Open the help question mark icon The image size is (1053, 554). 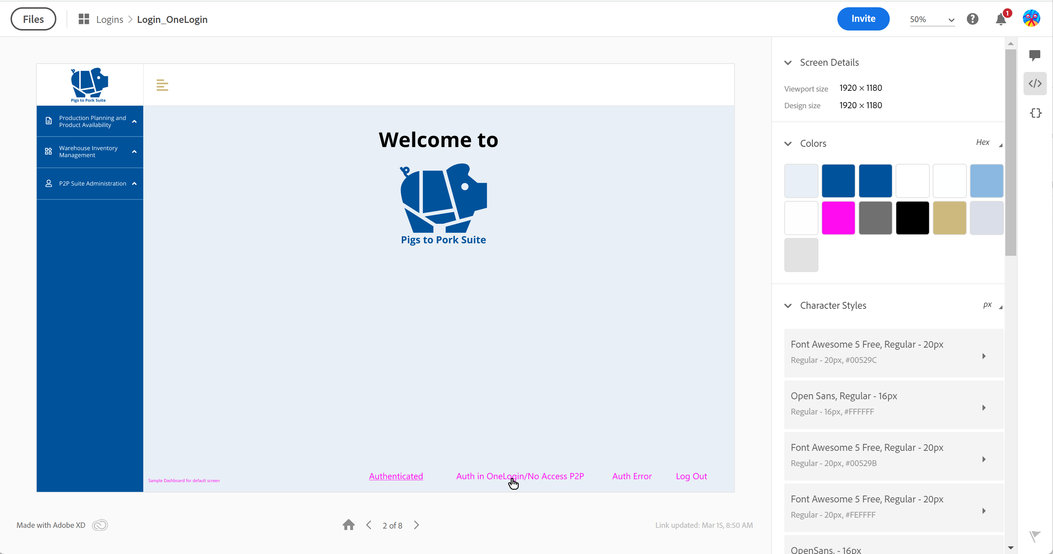click(973, 19)
